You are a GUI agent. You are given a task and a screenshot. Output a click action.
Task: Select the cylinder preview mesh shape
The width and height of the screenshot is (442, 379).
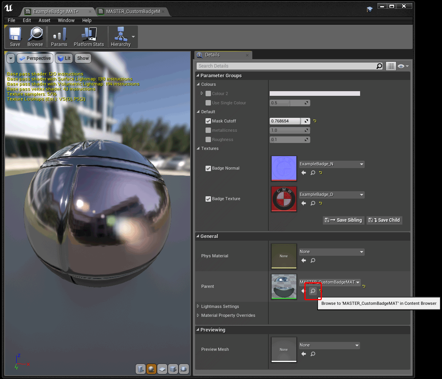[141, 369]
